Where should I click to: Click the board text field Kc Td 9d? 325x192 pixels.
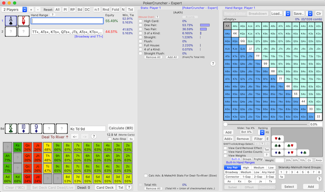coord(88,129)
